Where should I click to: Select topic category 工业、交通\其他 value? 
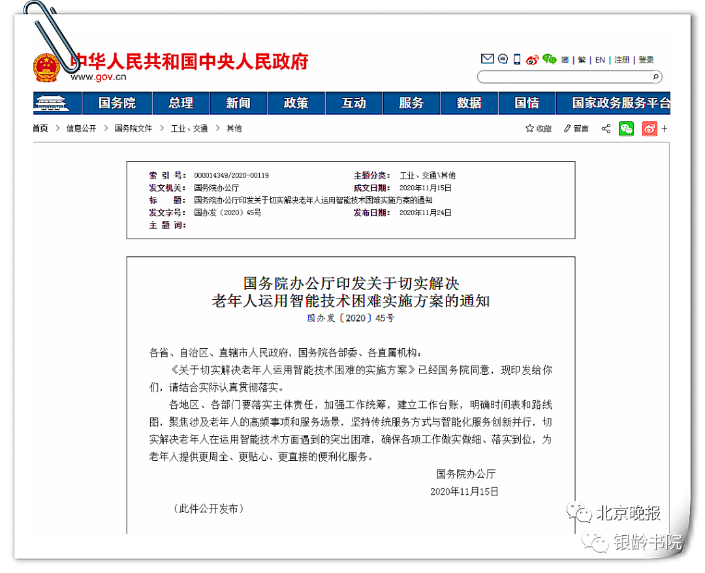pyautogui.click(x=428, y=175)
